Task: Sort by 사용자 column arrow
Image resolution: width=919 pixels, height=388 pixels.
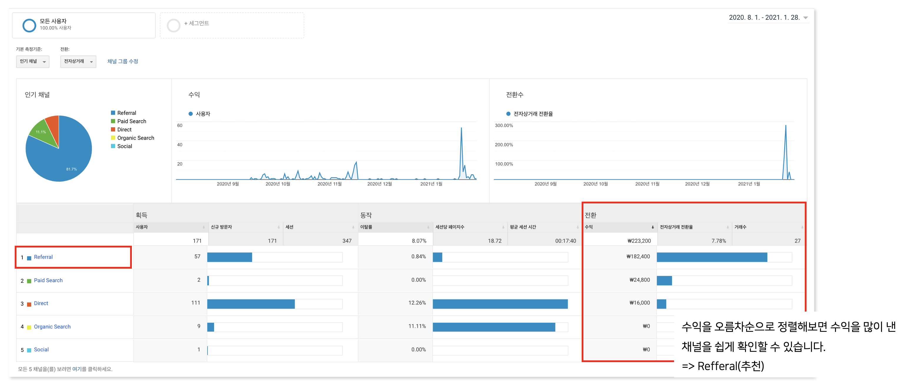Action: tap(204, 227)
